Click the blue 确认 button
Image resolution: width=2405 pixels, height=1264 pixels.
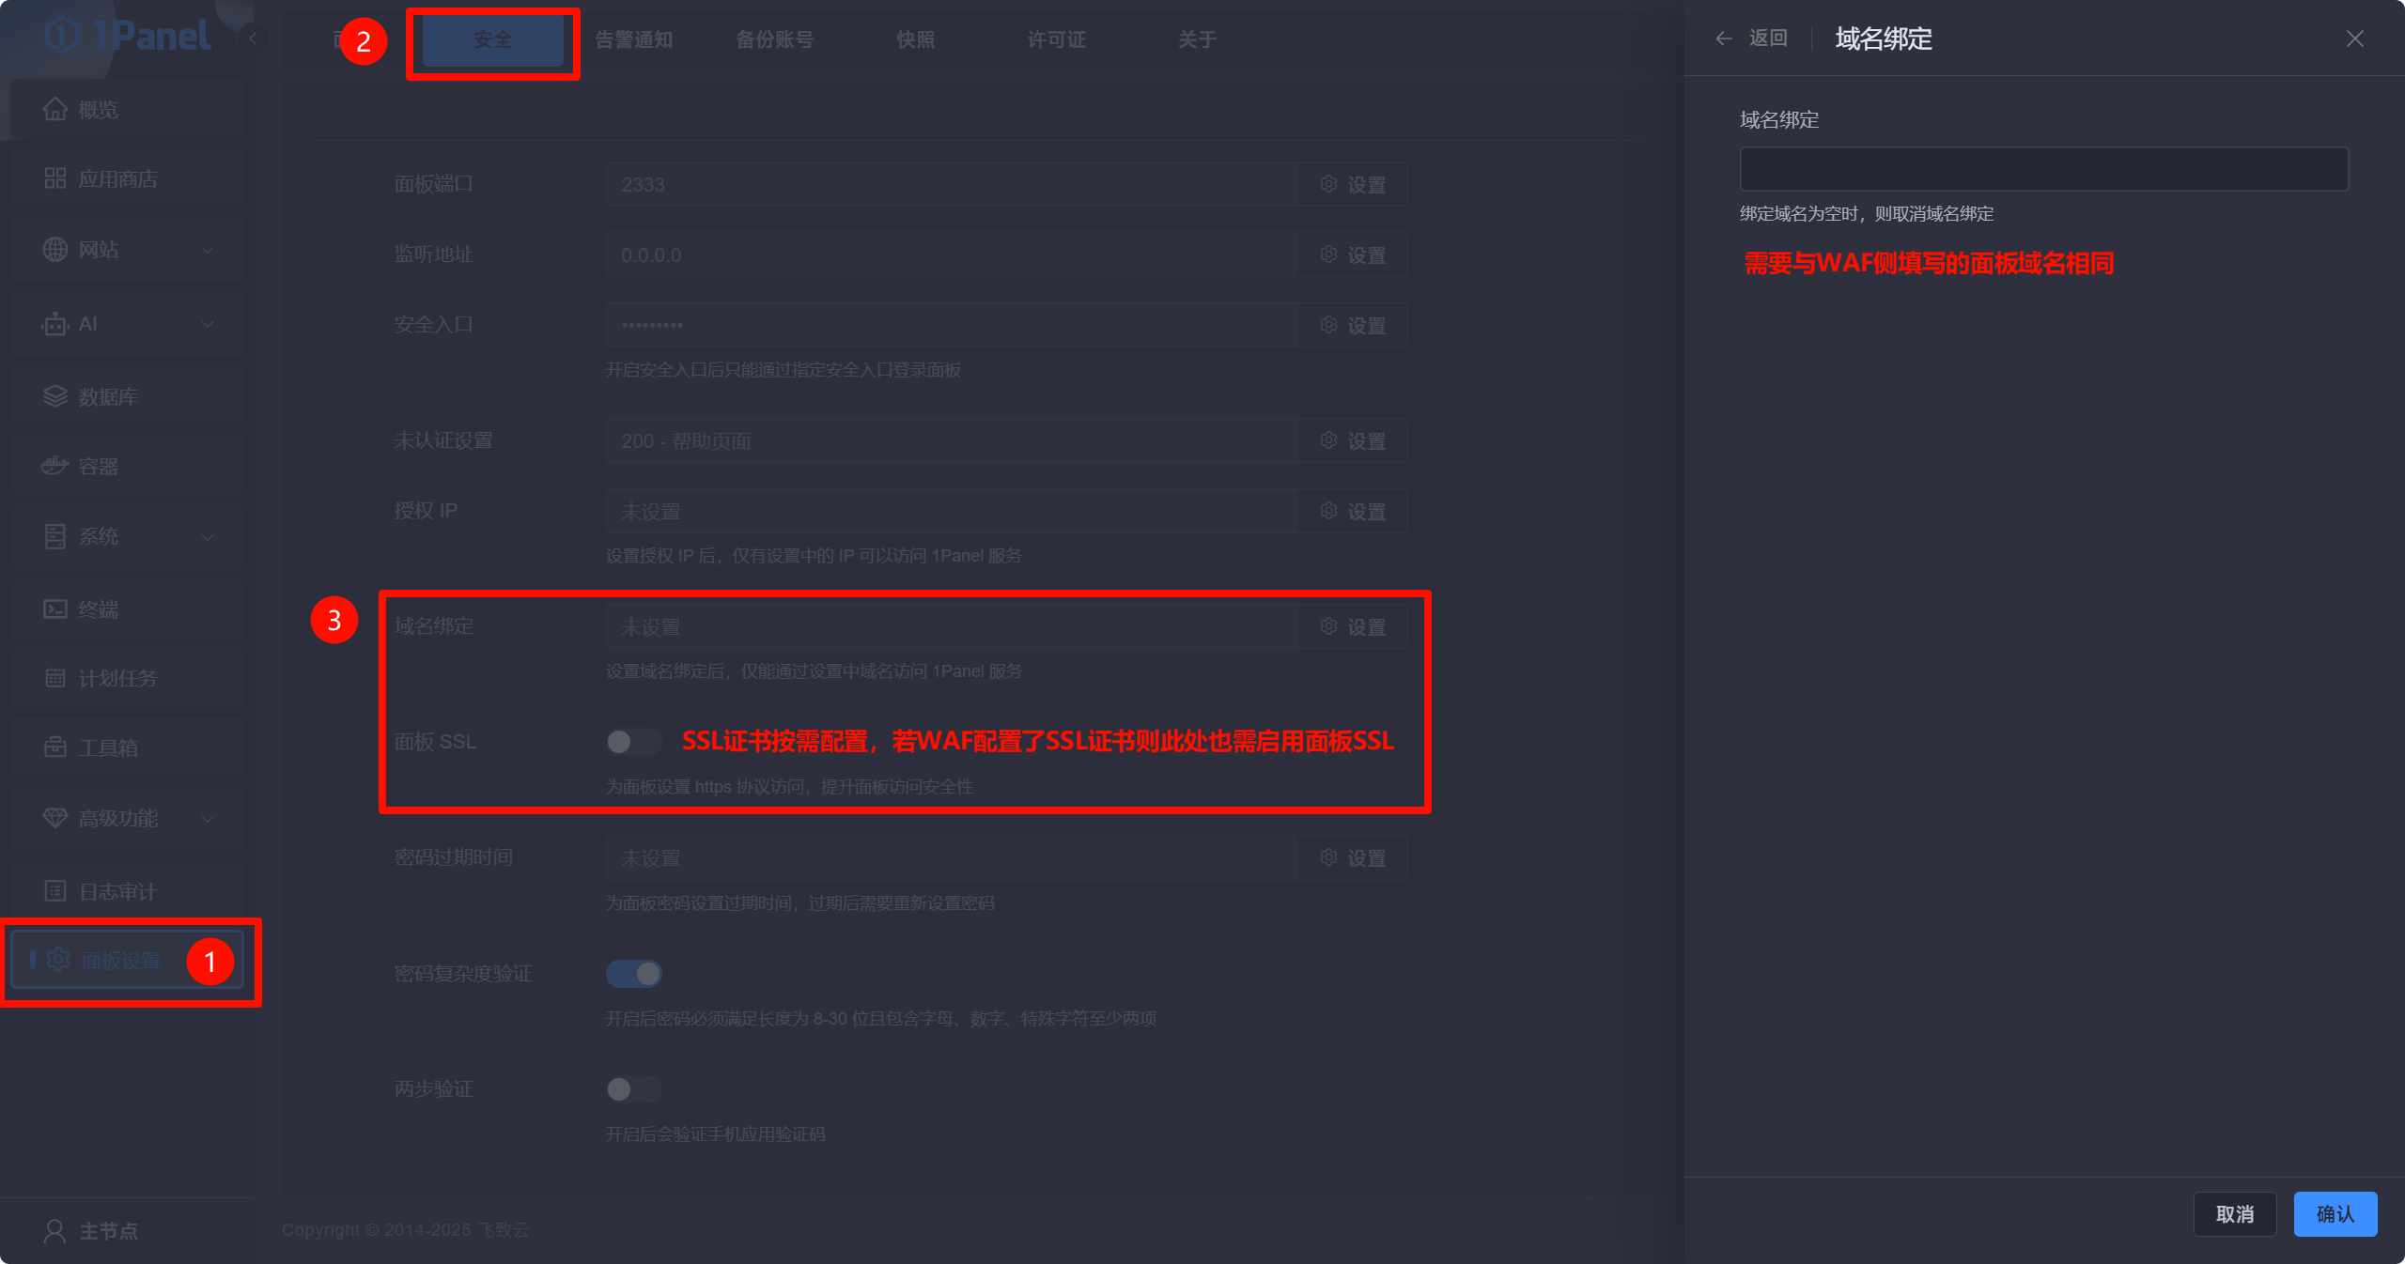pos(2335,1214)
